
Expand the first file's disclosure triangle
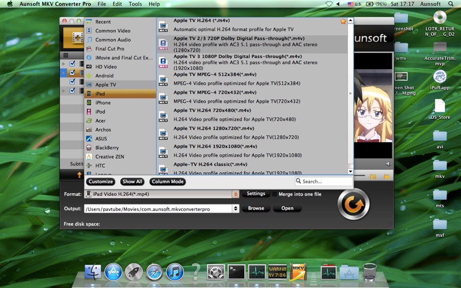point(64,63)
